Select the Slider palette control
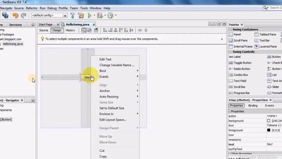 (273, 87)
